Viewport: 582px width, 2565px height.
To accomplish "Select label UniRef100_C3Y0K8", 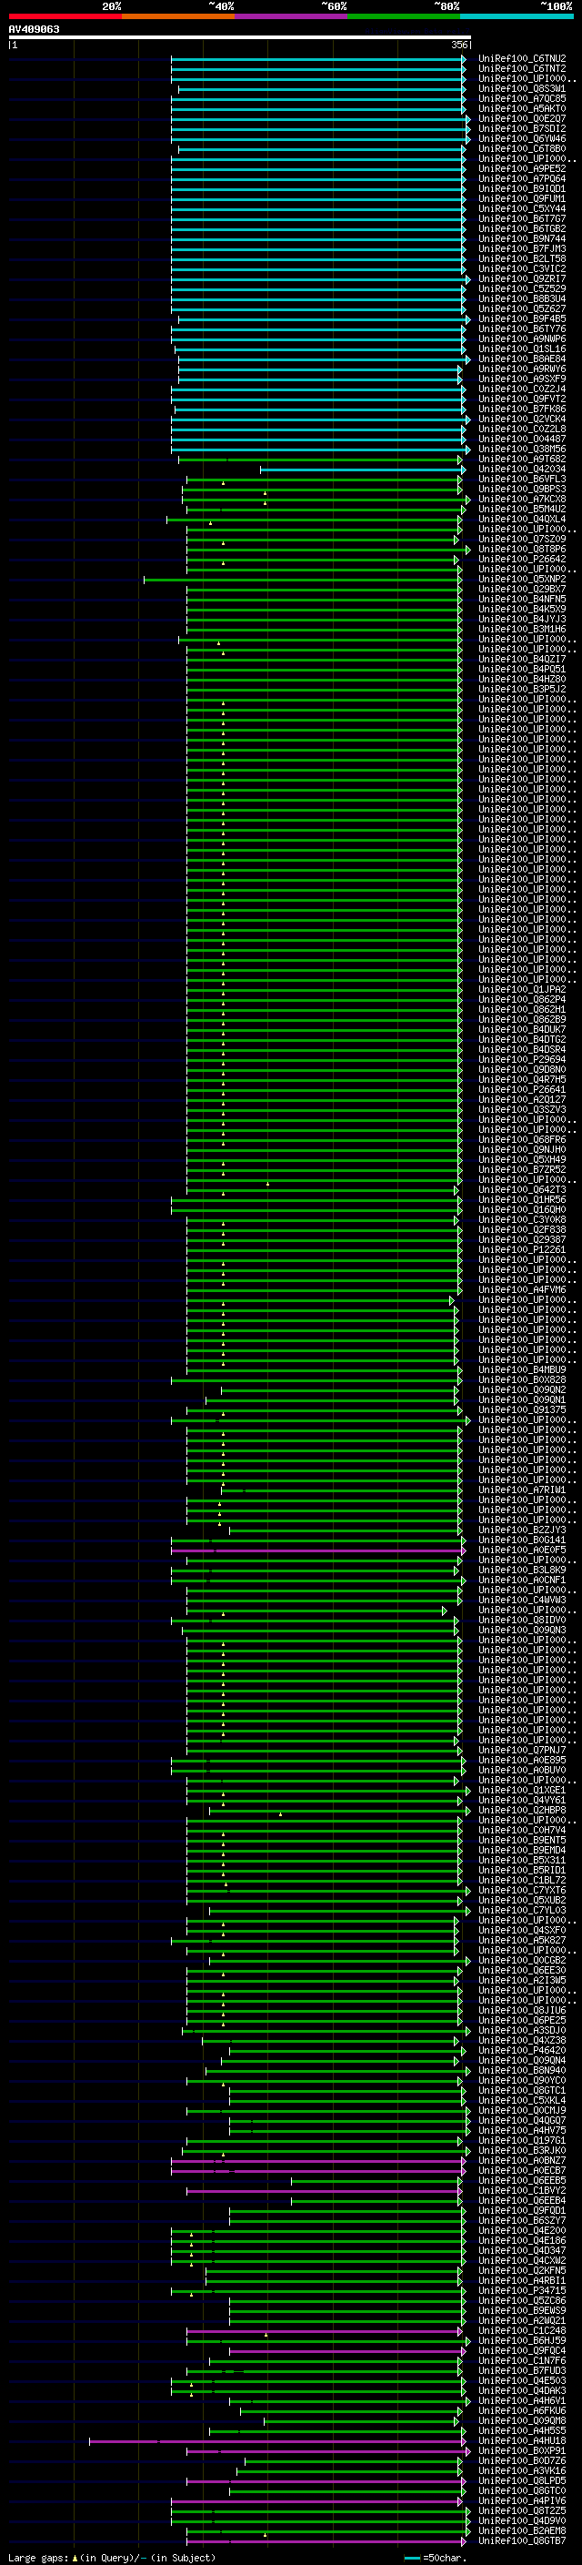I will 521,1218.
